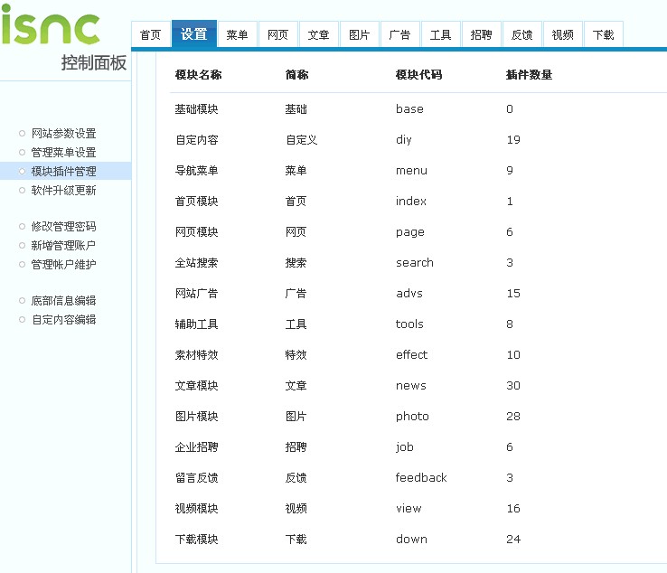Open the 视频 tab

click(562, 35)
